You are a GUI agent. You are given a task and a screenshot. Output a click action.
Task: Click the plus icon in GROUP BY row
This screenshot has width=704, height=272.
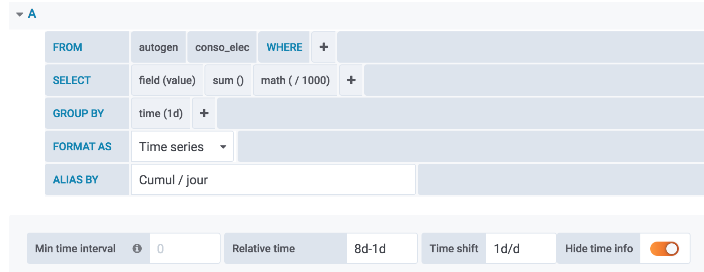(x=204, y=113)
